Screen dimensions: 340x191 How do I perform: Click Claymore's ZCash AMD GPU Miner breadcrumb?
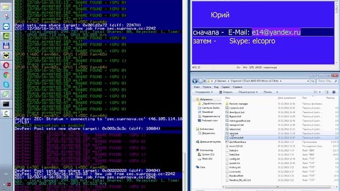[254, 81]
